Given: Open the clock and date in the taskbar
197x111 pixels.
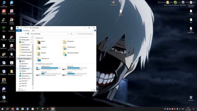Looking at the screenshot, I should click(x=188, y=109).
